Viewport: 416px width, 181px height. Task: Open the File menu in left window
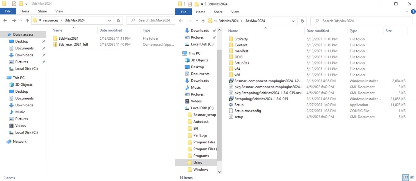coord(8,11)
